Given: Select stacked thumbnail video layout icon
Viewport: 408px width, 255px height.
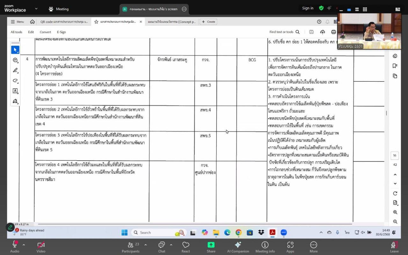Looking at the screenshot, I should (x=357, y=10).
